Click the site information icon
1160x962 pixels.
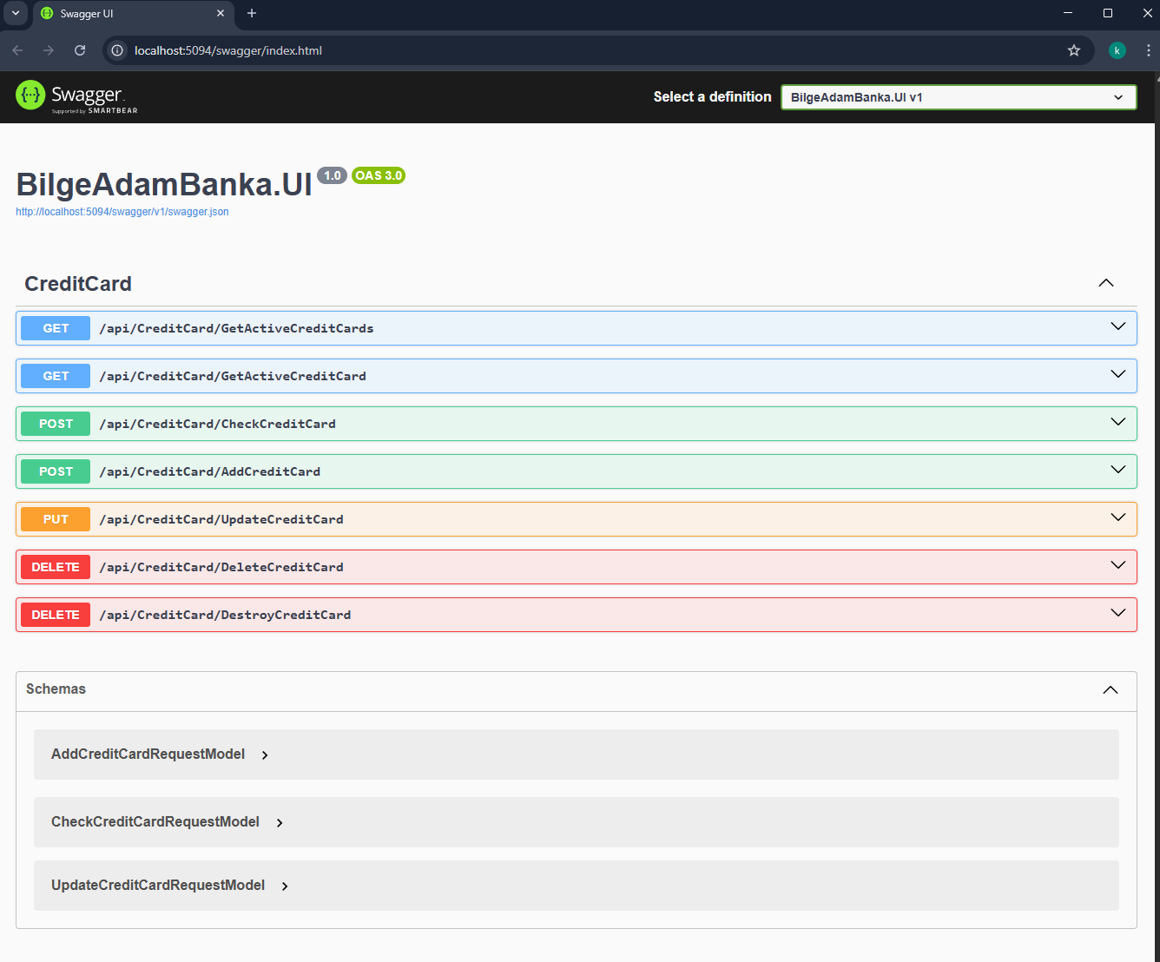(117, 50)
